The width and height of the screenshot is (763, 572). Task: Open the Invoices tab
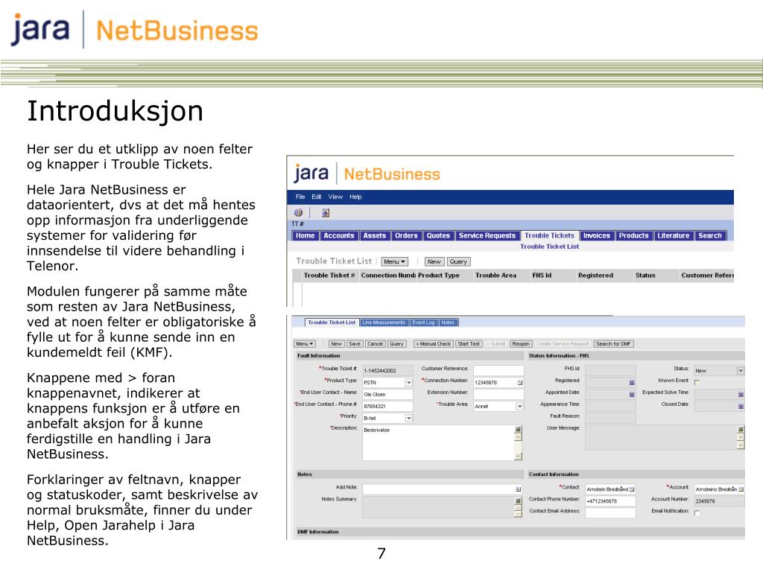coord(597,235)
